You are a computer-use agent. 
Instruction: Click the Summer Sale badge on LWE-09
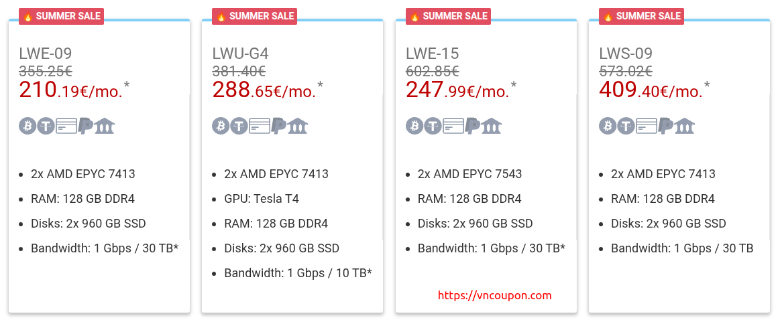coord(61,16)
